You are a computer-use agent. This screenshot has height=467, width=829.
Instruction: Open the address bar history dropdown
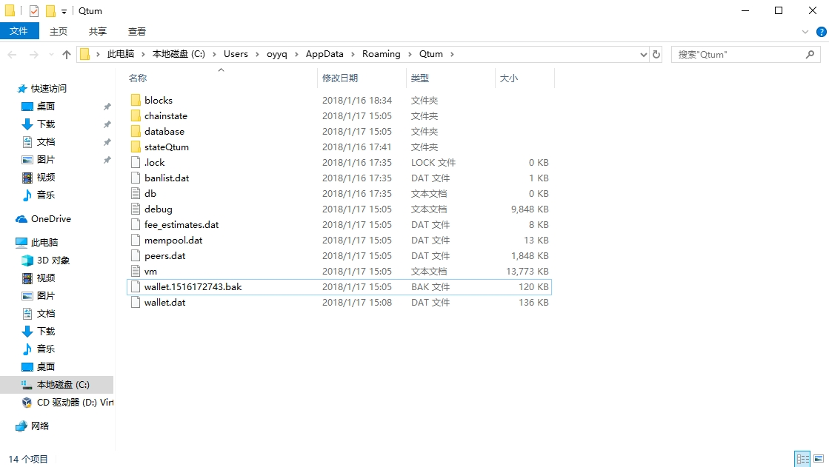pos(643,54)
